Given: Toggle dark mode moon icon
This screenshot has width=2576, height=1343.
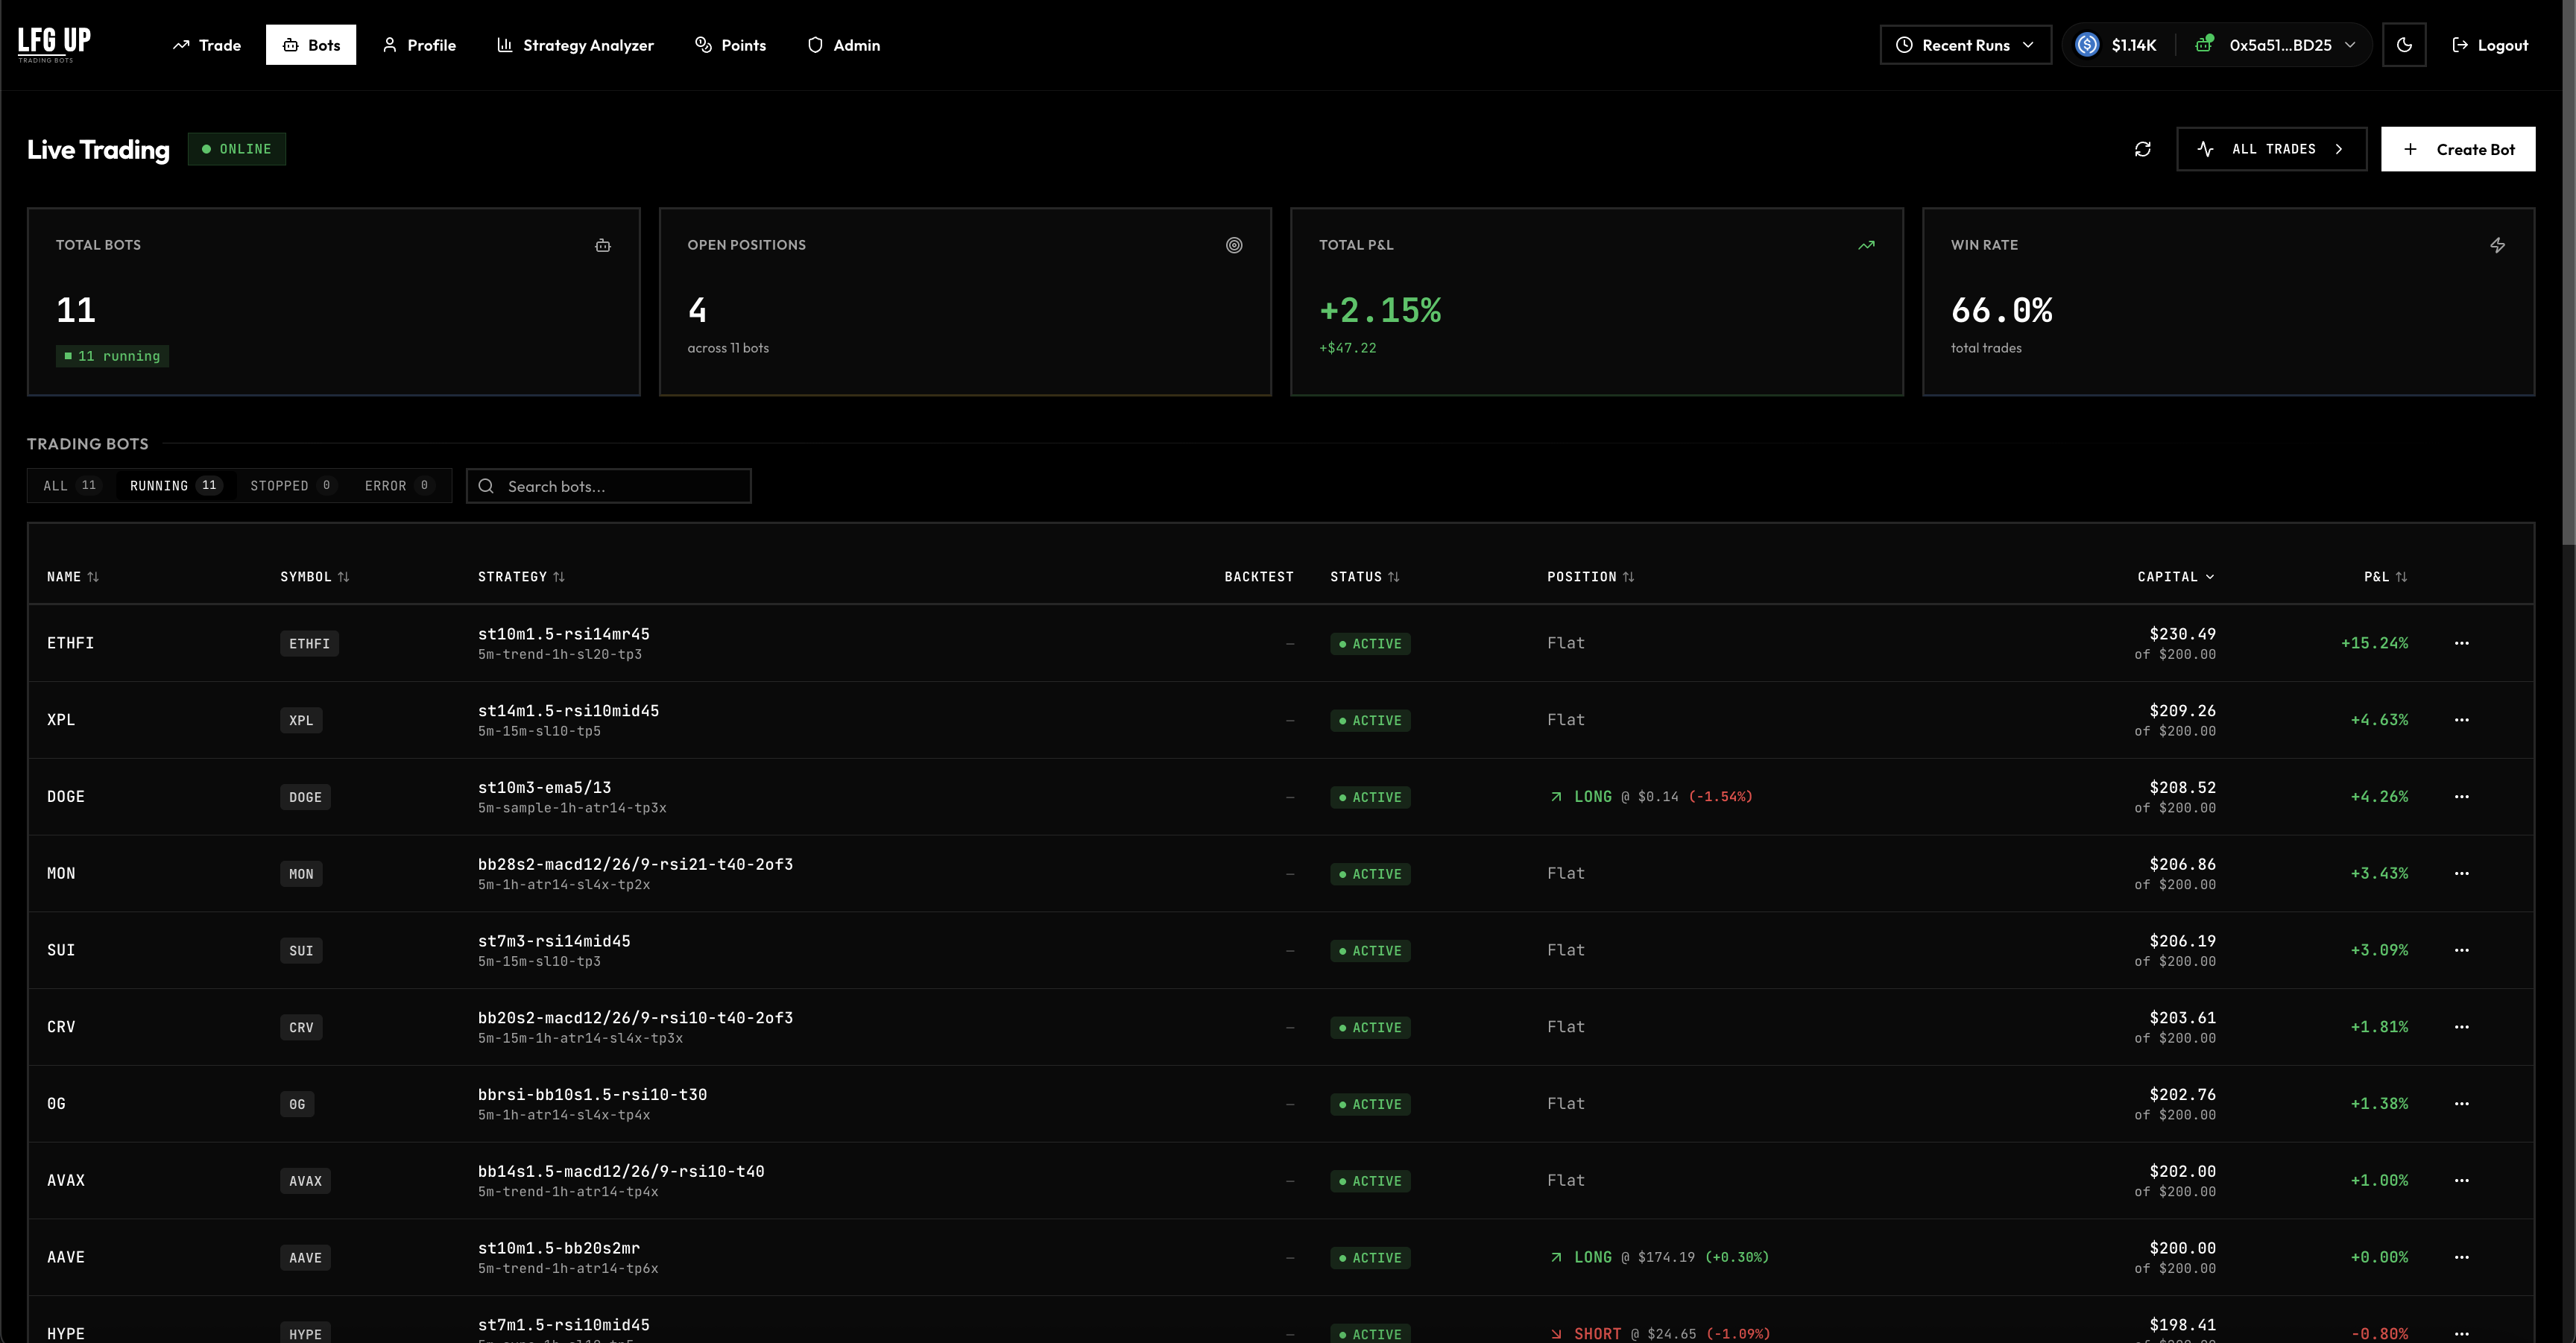Looking at the screenshot, I should coord(2404,45).
